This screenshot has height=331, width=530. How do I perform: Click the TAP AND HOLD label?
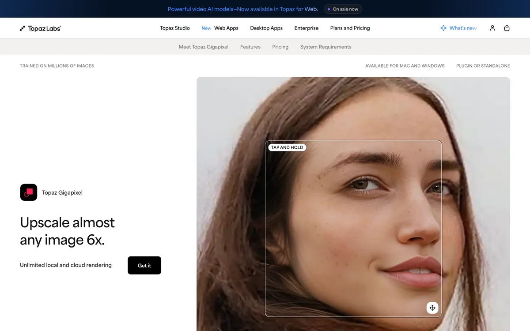pyautogui.click(x=287, y=147)
